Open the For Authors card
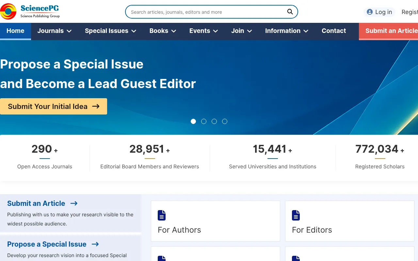This screenshot has height=261, width=418. coord(216,221)
